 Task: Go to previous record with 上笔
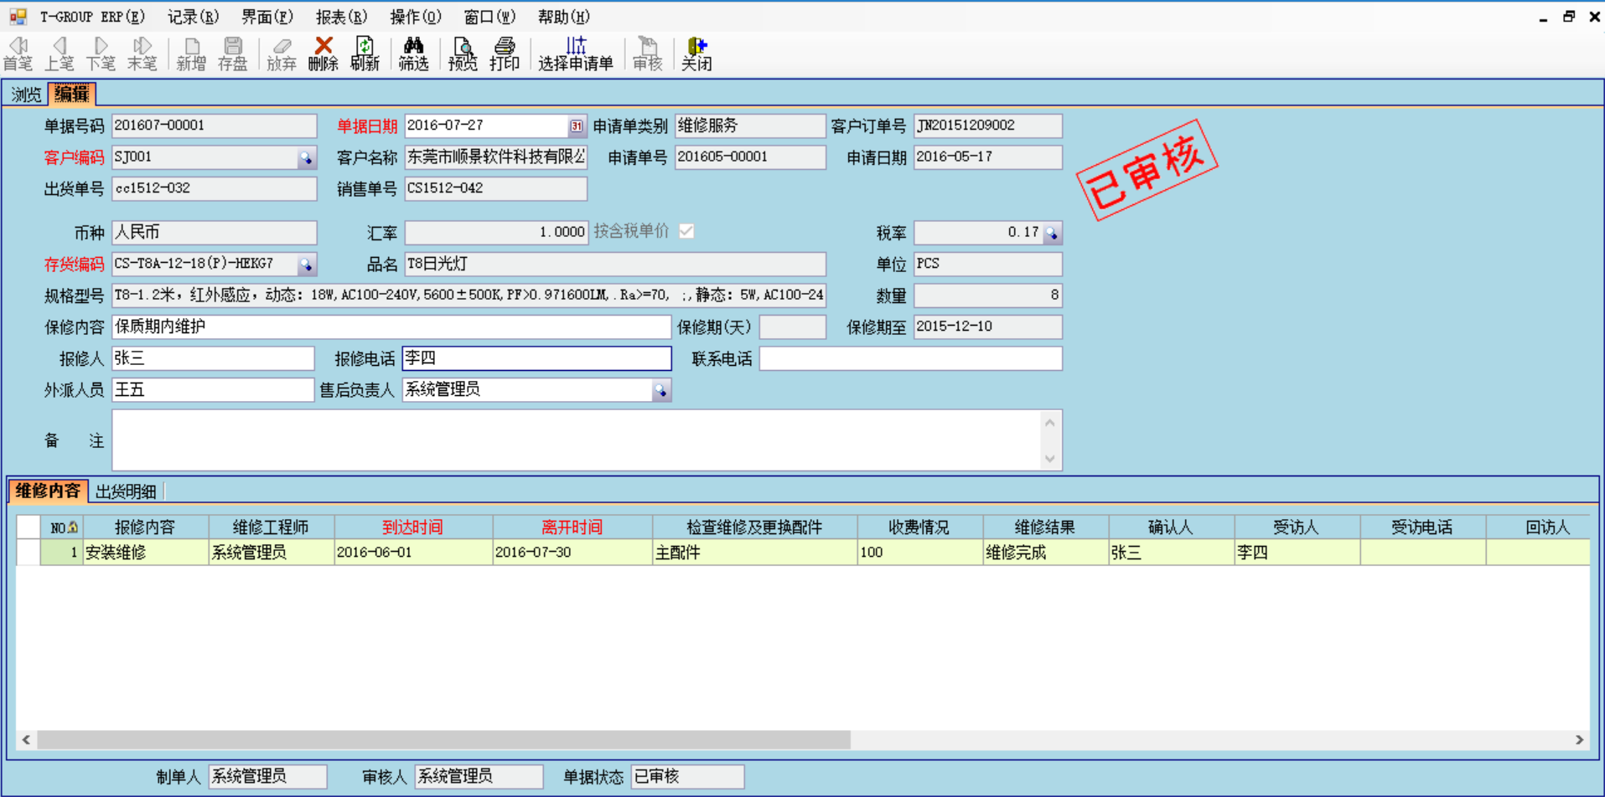point(59,54)
